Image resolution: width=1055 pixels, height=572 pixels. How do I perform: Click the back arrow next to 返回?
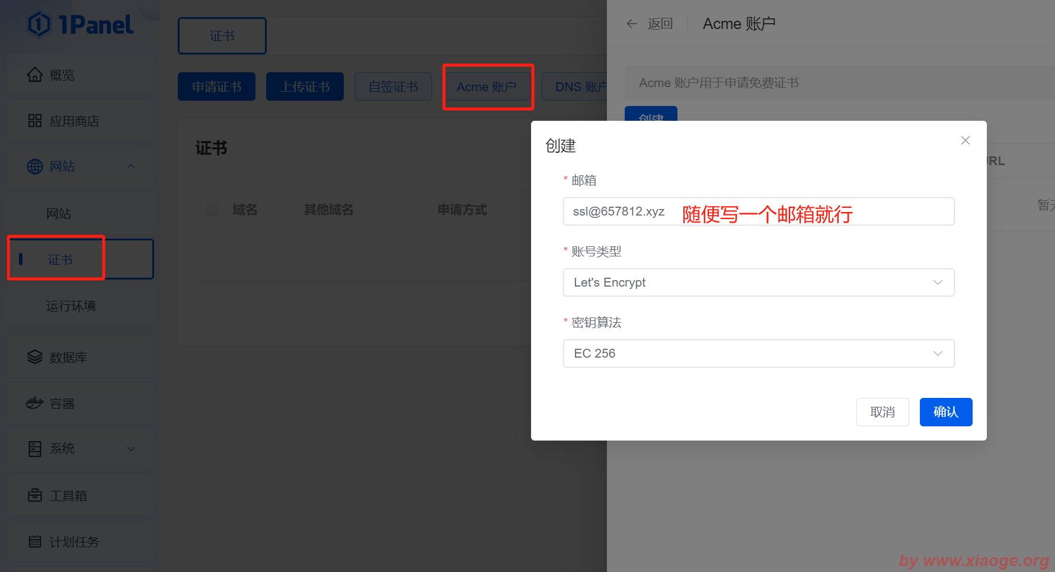pyautogui.click(x=632, y=24)
